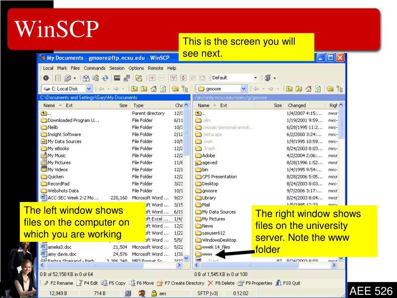
Task: Click the F4 Edit button
Action: pyautogui.click(x=87, y=283)
